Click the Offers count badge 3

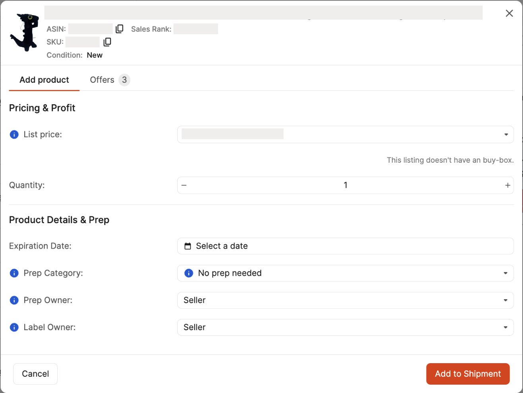click(124, 80)
